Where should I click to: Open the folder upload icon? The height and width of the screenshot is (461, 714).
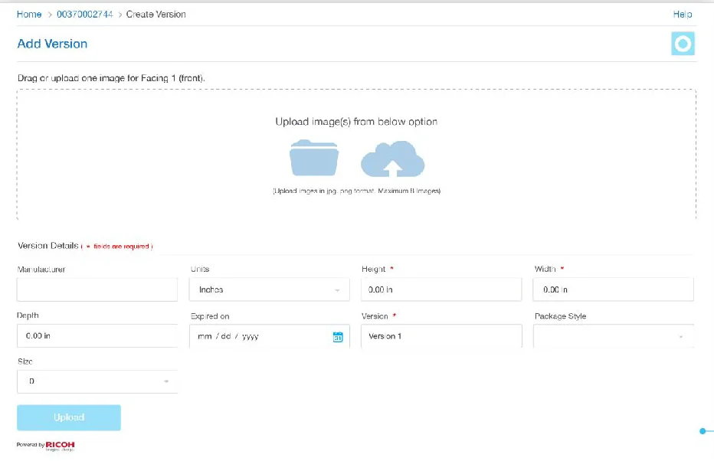pos(314,158)
